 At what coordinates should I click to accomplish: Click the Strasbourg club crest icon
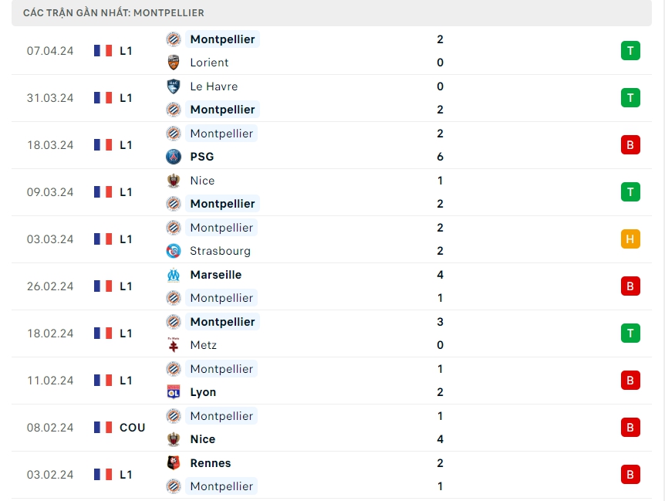174,251
